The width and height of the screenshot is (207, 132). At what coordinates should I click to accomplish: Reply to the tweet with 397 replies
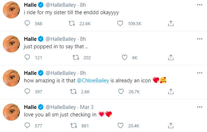27,91
